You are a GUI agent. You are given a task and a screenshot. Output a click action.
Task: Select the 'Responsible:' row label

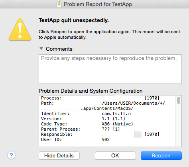coord(57,134)
